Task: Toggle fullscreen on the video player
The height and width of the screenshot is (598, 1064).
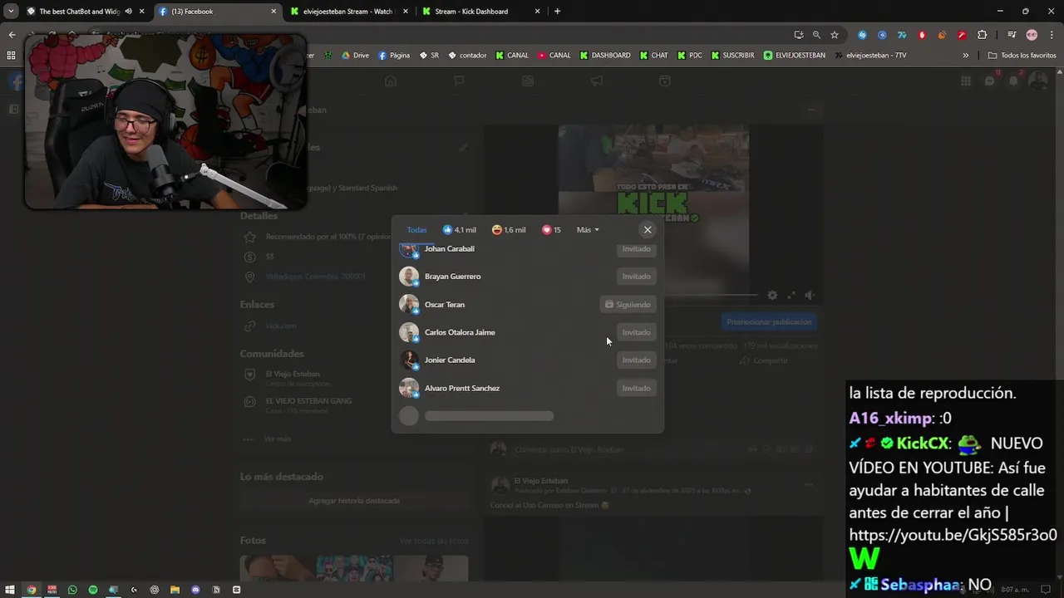Action: (x=791, y=295)
